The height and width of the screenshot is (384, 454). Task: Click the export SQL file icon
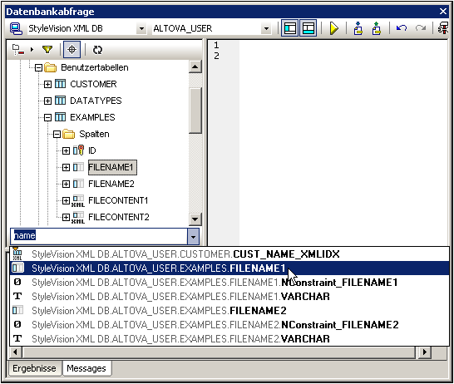click(x=377, y=28)
